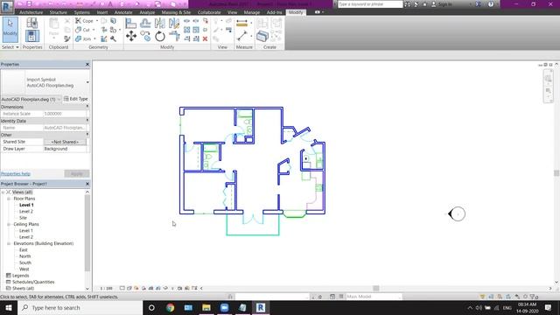Select the Cut geometry tool
The height and width of the screenshot is (315, 560).
pyautogui.click(x=83, y=30)
